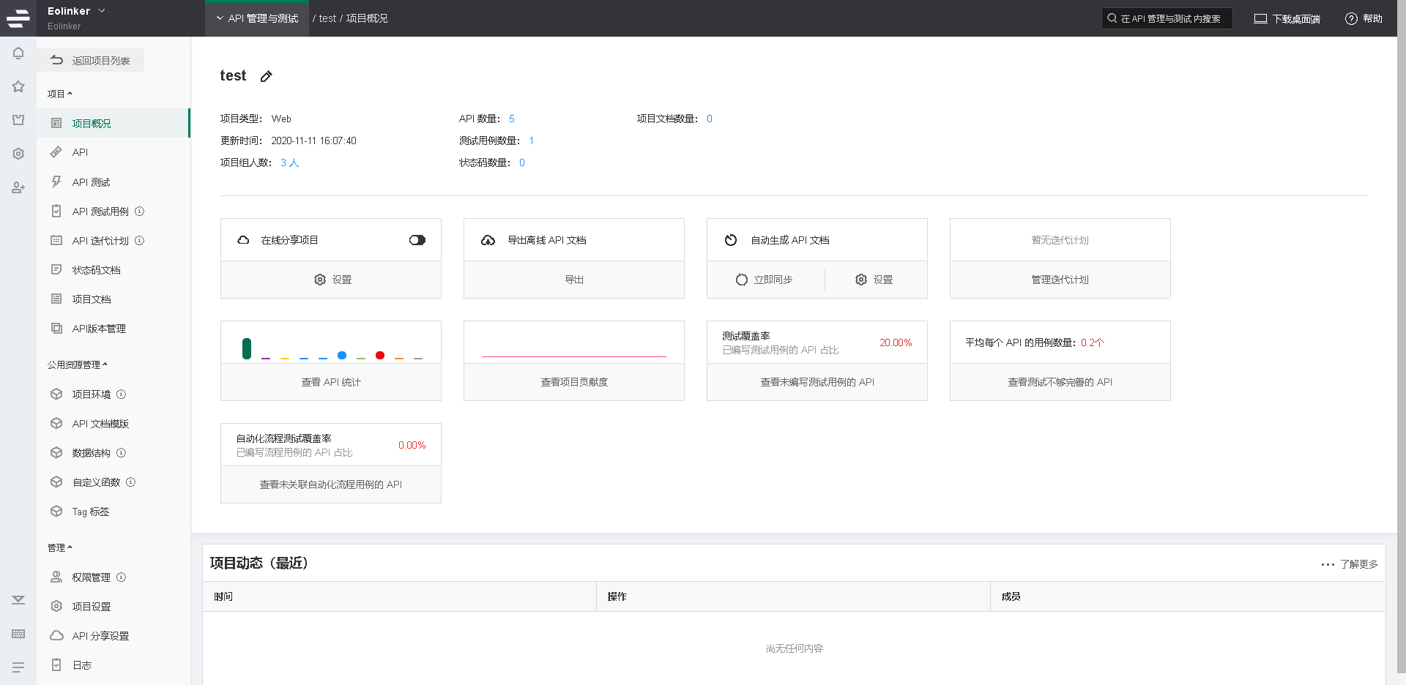Click the info icon next to API 测试用例
This screenshot has width=1406, height=685.
click(x=140, y=212)
